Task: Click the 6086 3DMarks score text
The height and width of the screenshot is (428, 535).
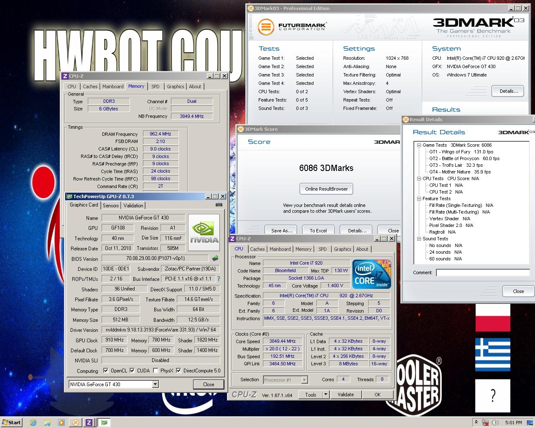Action: click(x=326, y=168)
